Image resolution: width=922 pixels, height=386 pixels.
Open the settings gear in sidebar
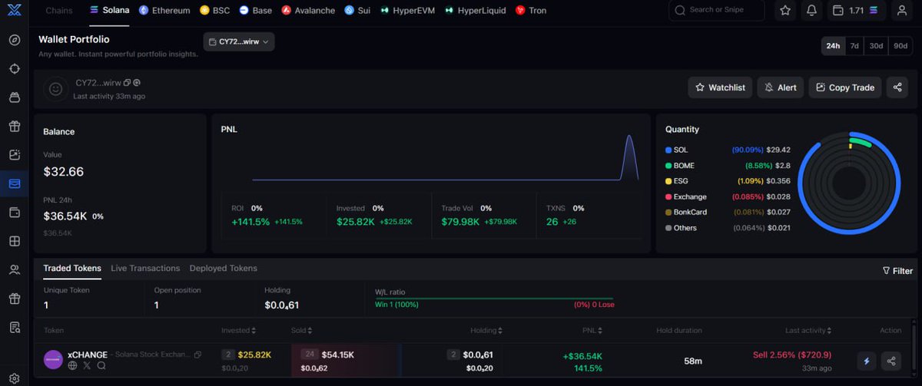[15, 378]
